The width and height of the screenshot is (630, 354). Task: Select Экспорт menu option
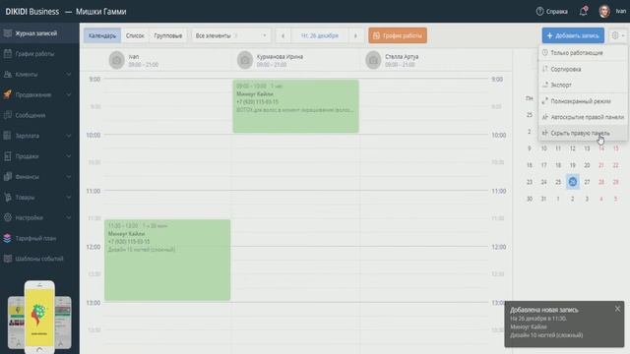pos(583,85)
